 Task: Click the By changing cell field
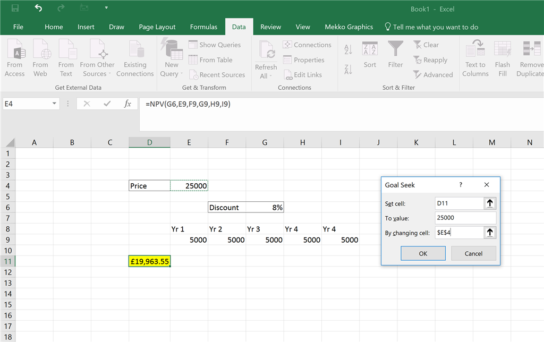459,233
